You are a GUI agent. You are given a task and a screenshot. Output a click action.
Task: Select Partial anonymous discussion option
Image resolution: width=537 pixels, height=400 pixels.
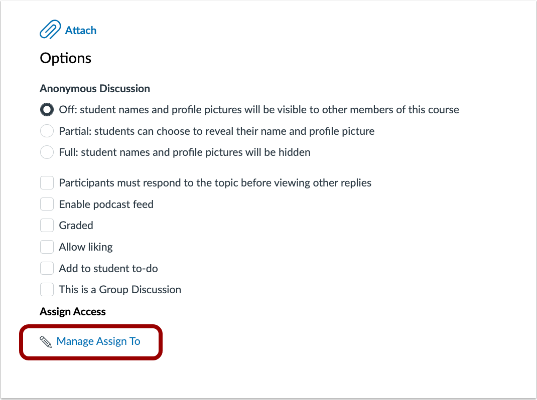point(46,131)
